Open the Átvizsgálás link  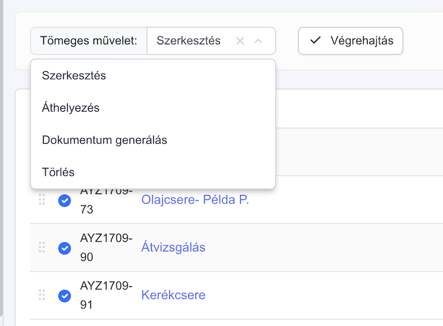pos(173,247)
